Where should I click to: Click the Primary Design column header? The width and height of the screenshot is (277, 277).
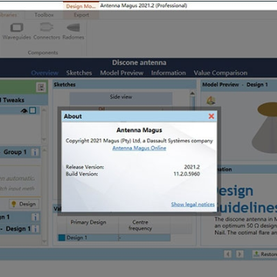pyautogui.click(x=88, y=222)
